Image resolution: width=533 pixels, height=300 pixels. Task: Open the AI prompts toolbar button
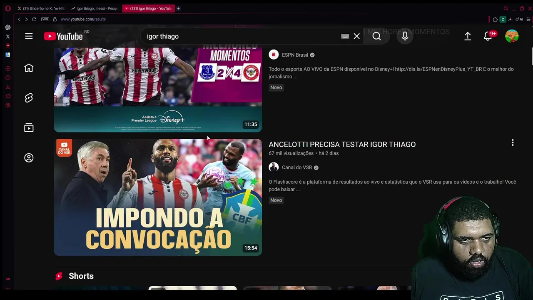(x=519, y=19)
